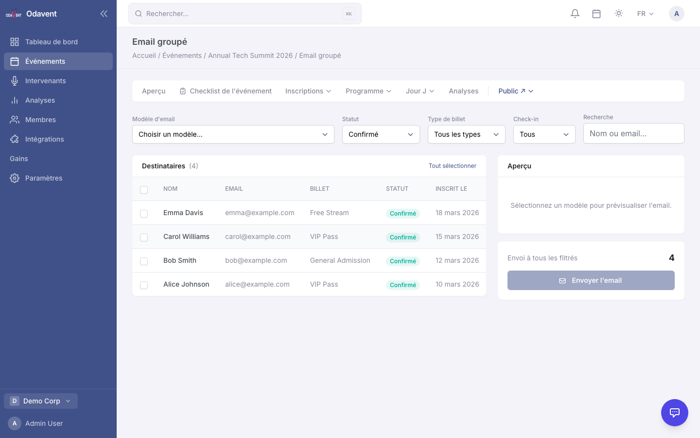Switch to the Aperçu tab
This screenshot has width=700, height=438.
(x=154, y=91)
